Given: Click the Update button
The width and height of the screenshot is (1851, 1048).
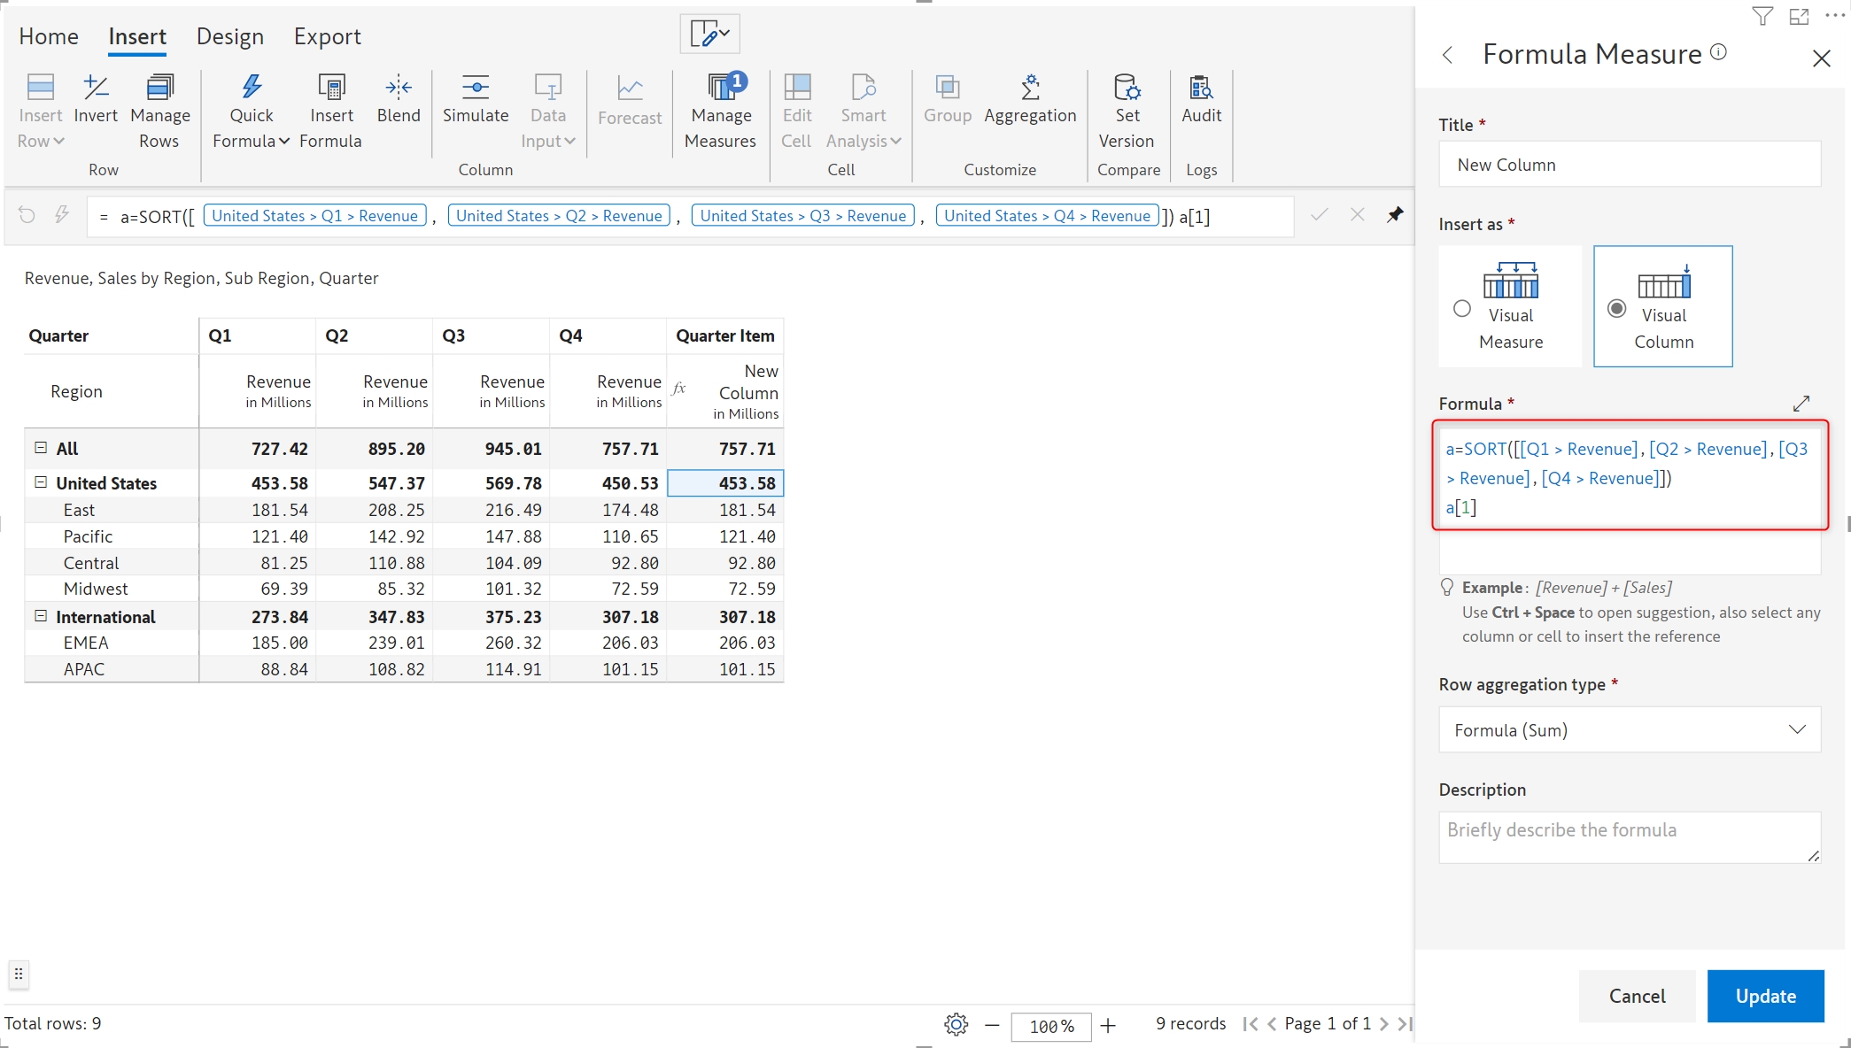Looking at the screenshot, I should [x=1765, y=996].
